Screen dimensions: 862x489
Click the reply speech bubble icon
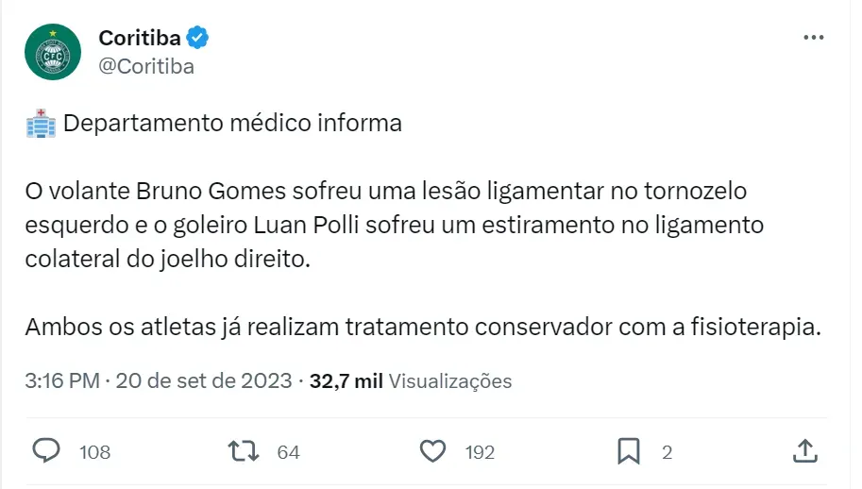pos(46,451)
